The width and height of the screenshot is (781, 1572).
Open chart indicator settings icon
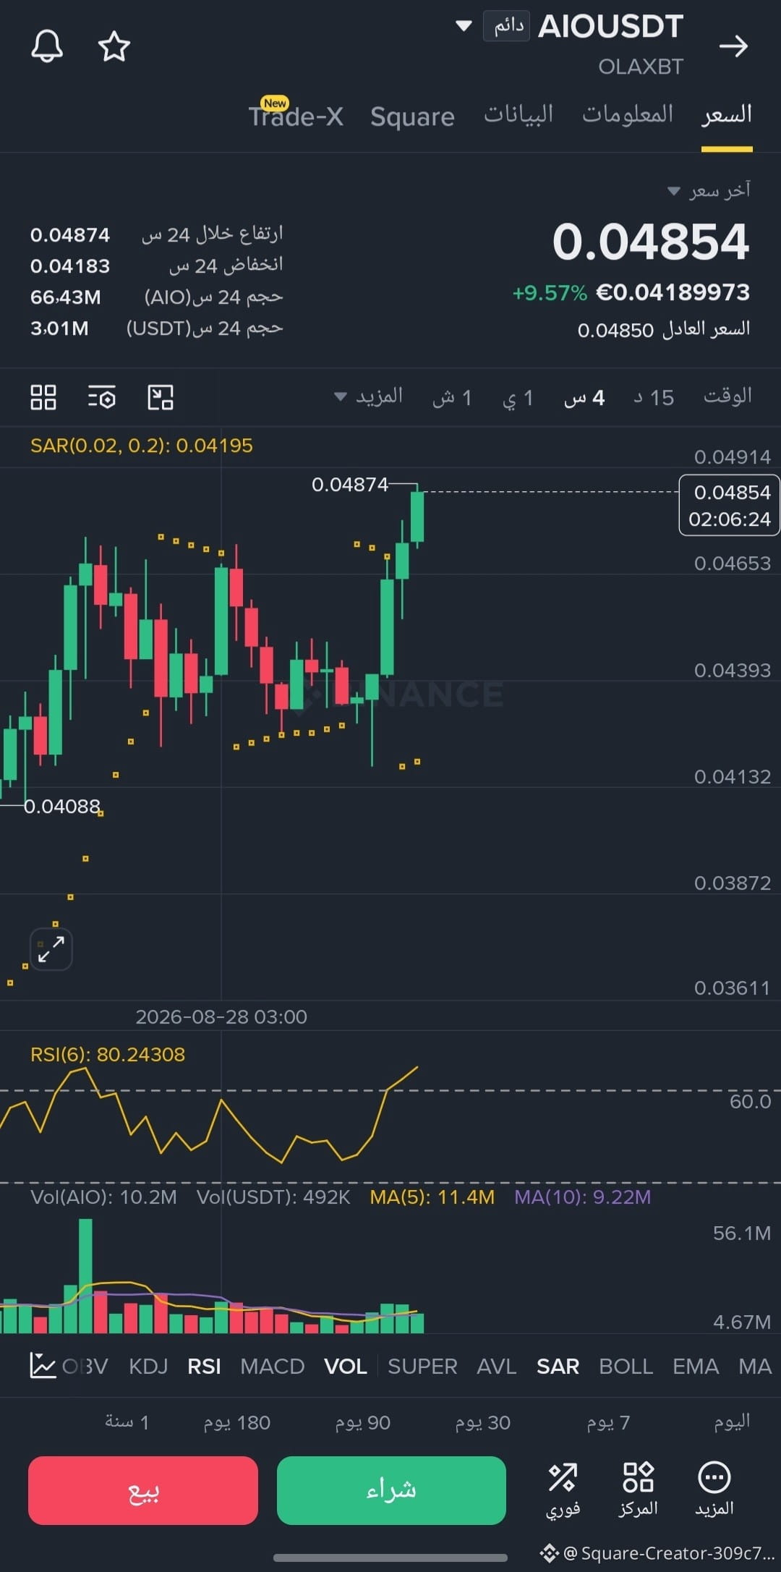click(102, 397)
